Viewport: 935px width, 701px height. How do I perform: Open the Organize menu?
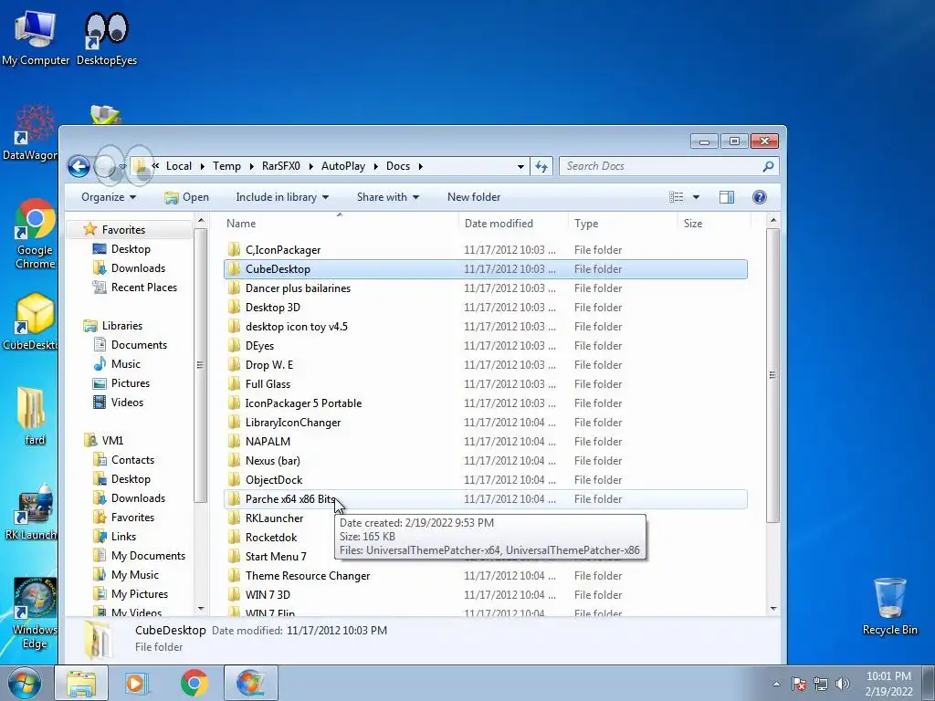point(109,197)
